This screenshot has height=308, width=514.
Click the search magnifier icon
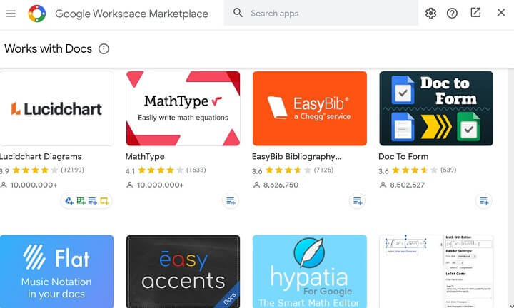tap(238, 13)
